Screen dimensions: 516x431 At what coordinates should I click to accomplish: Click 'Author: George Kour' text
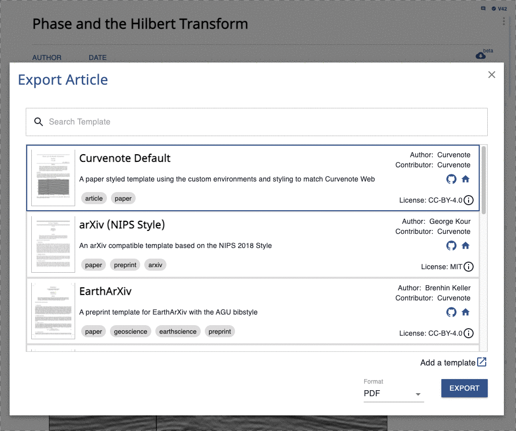click(x=436, y=221)
